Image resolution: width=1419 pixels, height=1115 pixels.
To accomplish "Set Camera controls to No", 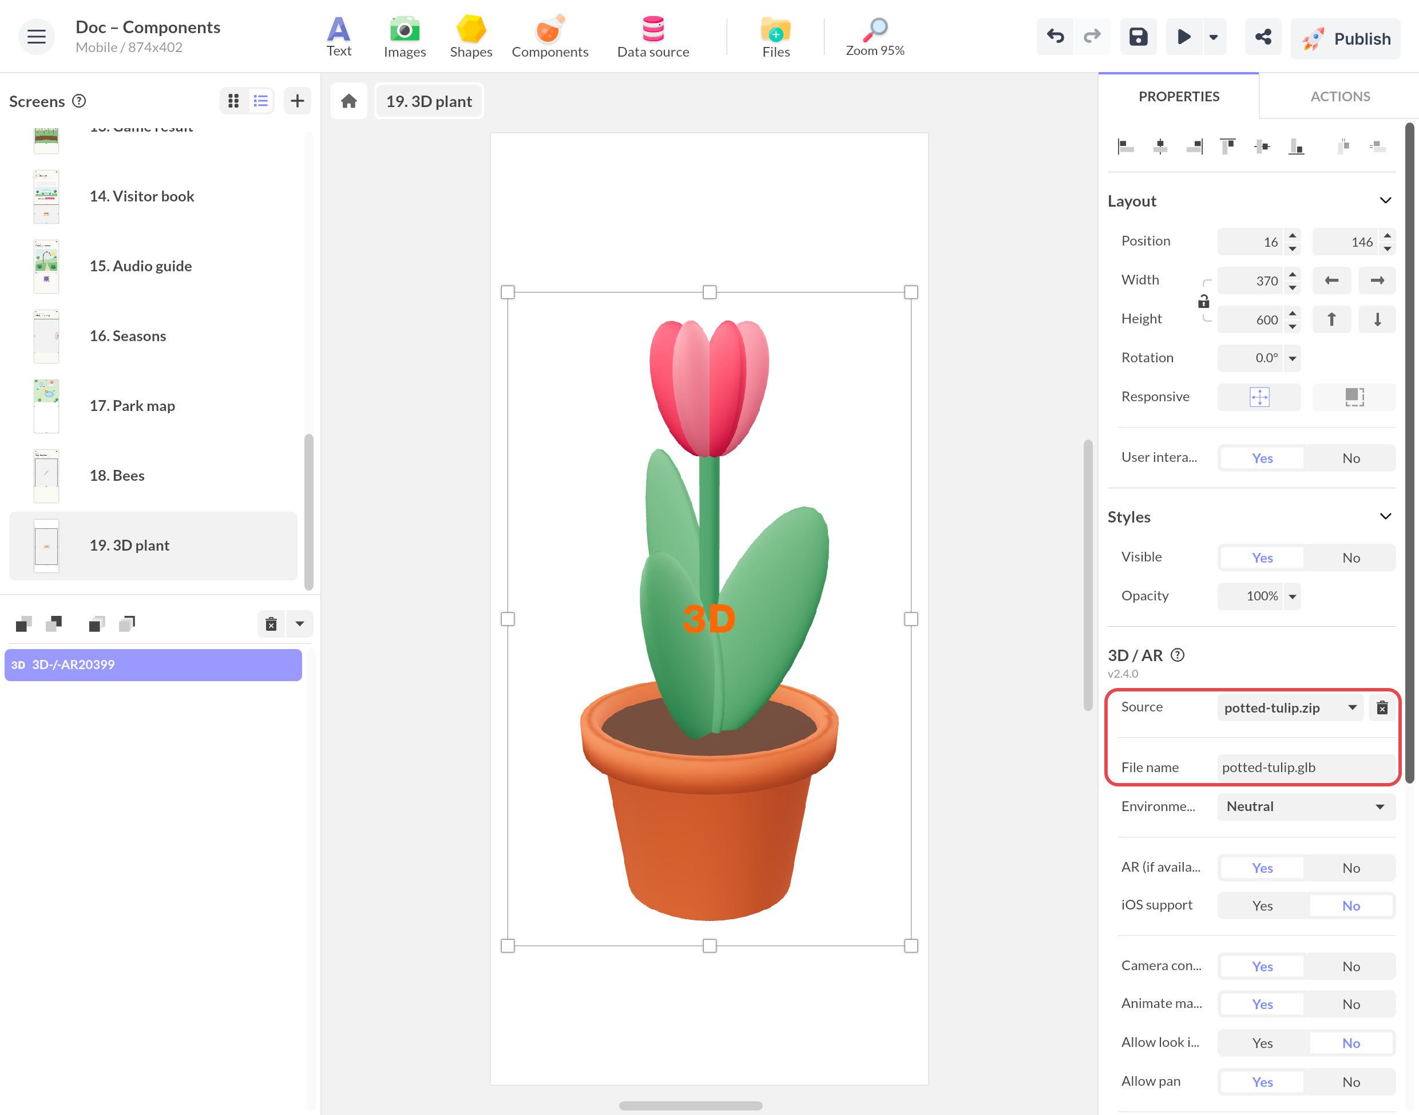I will pos(1350,966).
